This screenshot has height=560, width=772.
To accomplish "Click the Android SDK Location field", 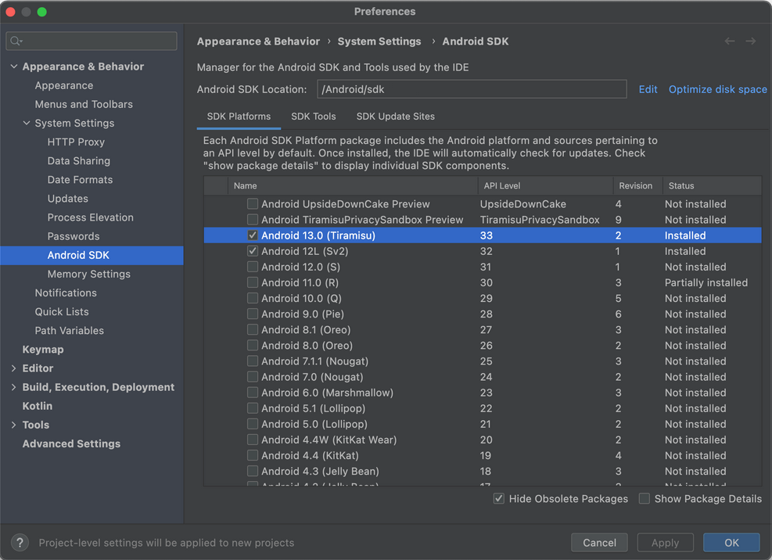I will coord(472,89).
